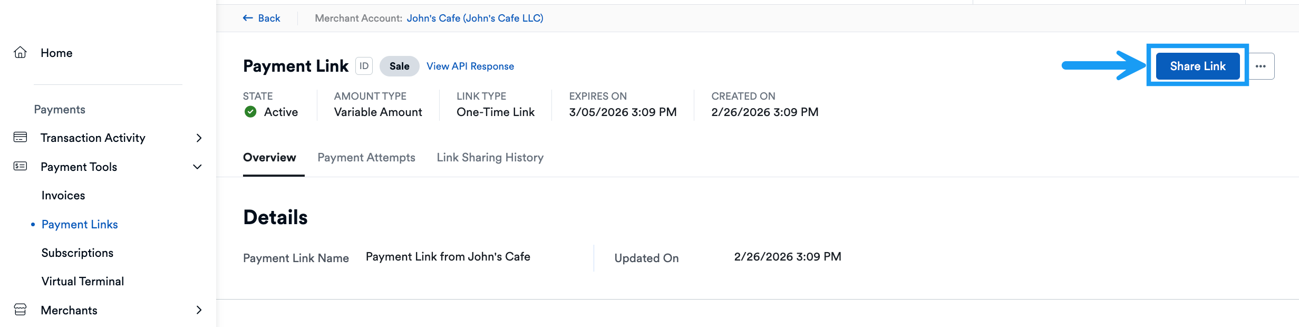Open the Link Sharing History tab
The width and height of the screenshot is (1299, 327).
click(x=490, y=157)
